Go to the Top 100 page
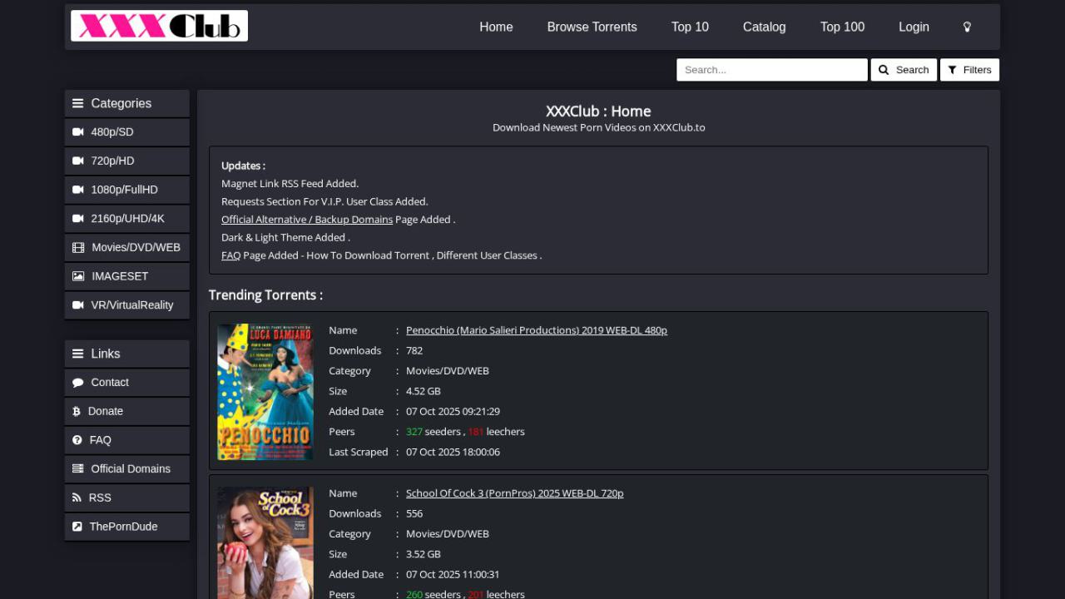 click(x=842, y=27)
